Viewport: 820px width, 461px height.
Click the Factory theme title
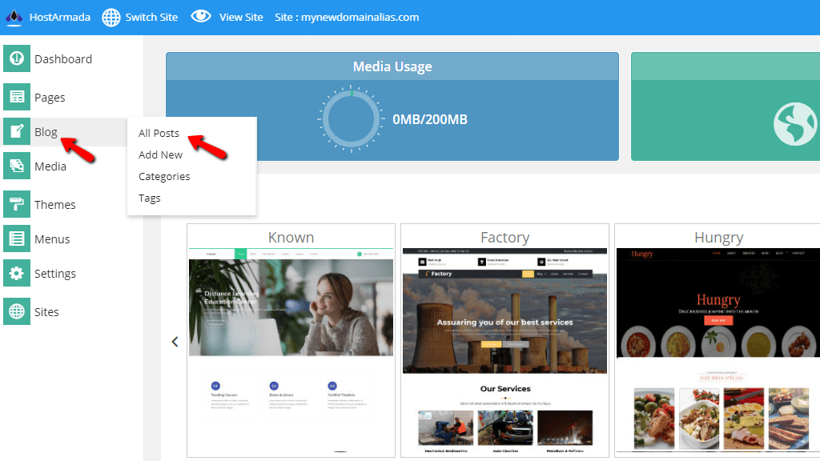(504, 238)
